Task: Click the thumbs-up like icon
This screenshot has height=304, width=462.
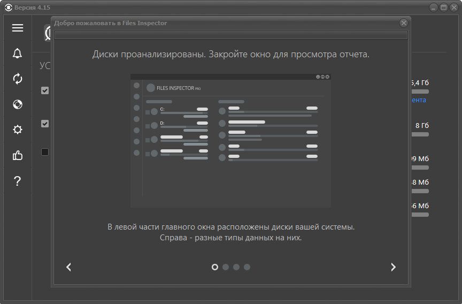Action: (18, 155)
